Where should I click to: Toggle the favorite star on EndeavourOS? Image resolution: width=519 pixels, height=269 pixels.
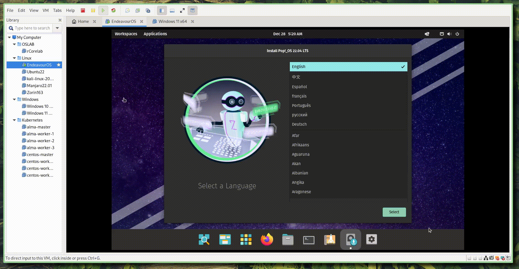pyautogui.click(x=58, y=65)
